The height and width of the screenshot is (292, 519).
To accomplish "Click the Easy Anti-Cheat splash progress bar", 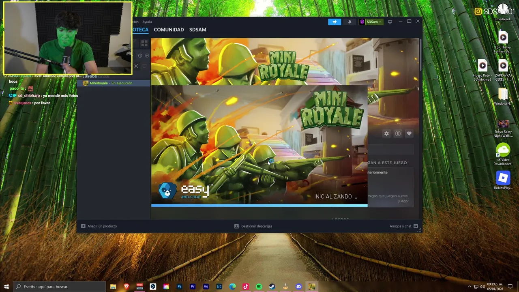I will pyautogui.click(x=259, y=206).
